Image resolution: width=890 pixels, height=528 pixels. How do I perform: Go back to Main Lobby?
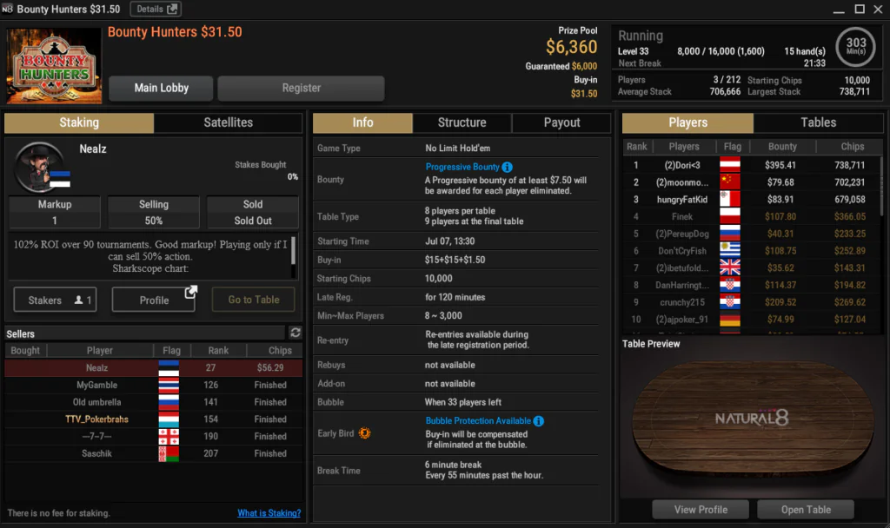pyautogui.click(x=161, y=88)
